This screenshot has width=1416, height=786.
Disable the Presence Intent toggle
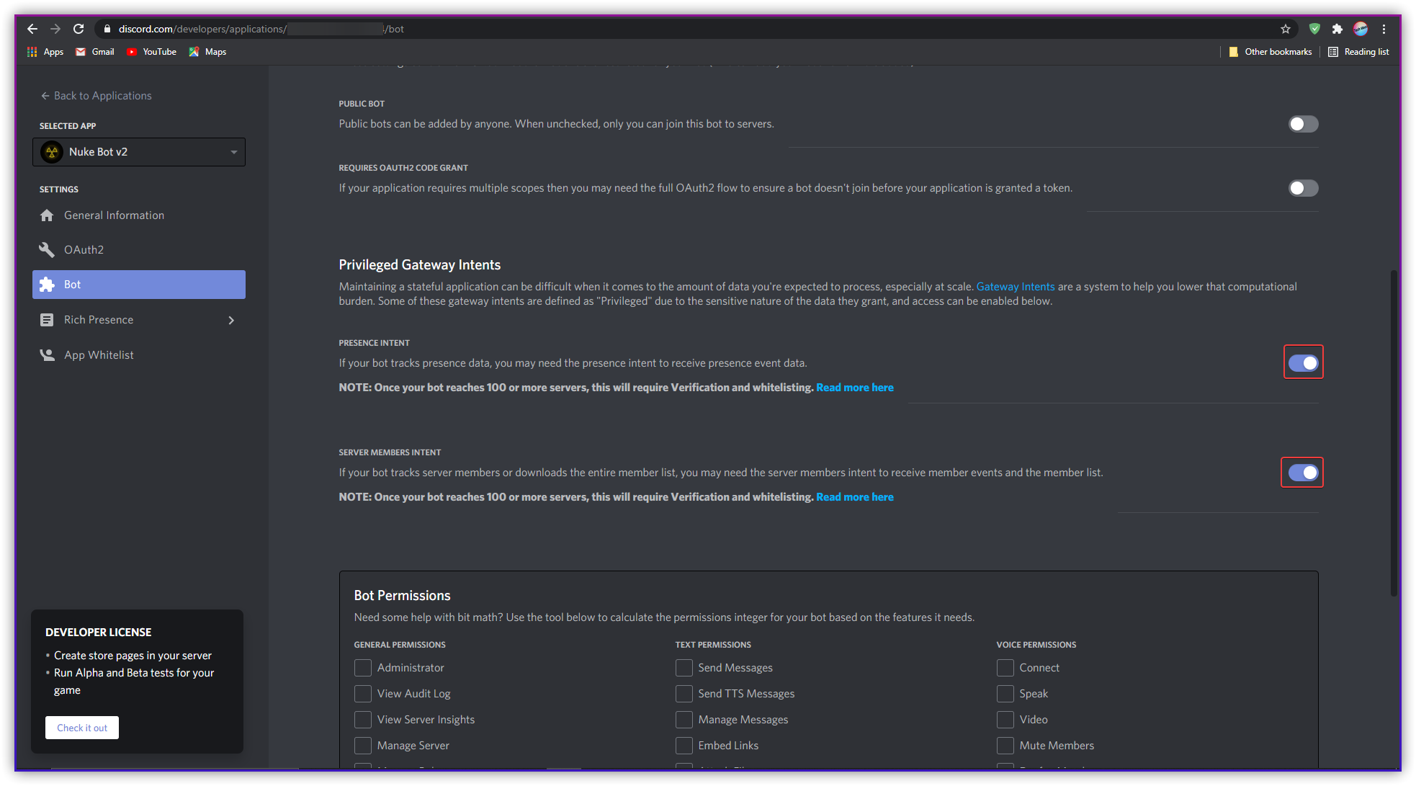click(x=1303, y=362)
